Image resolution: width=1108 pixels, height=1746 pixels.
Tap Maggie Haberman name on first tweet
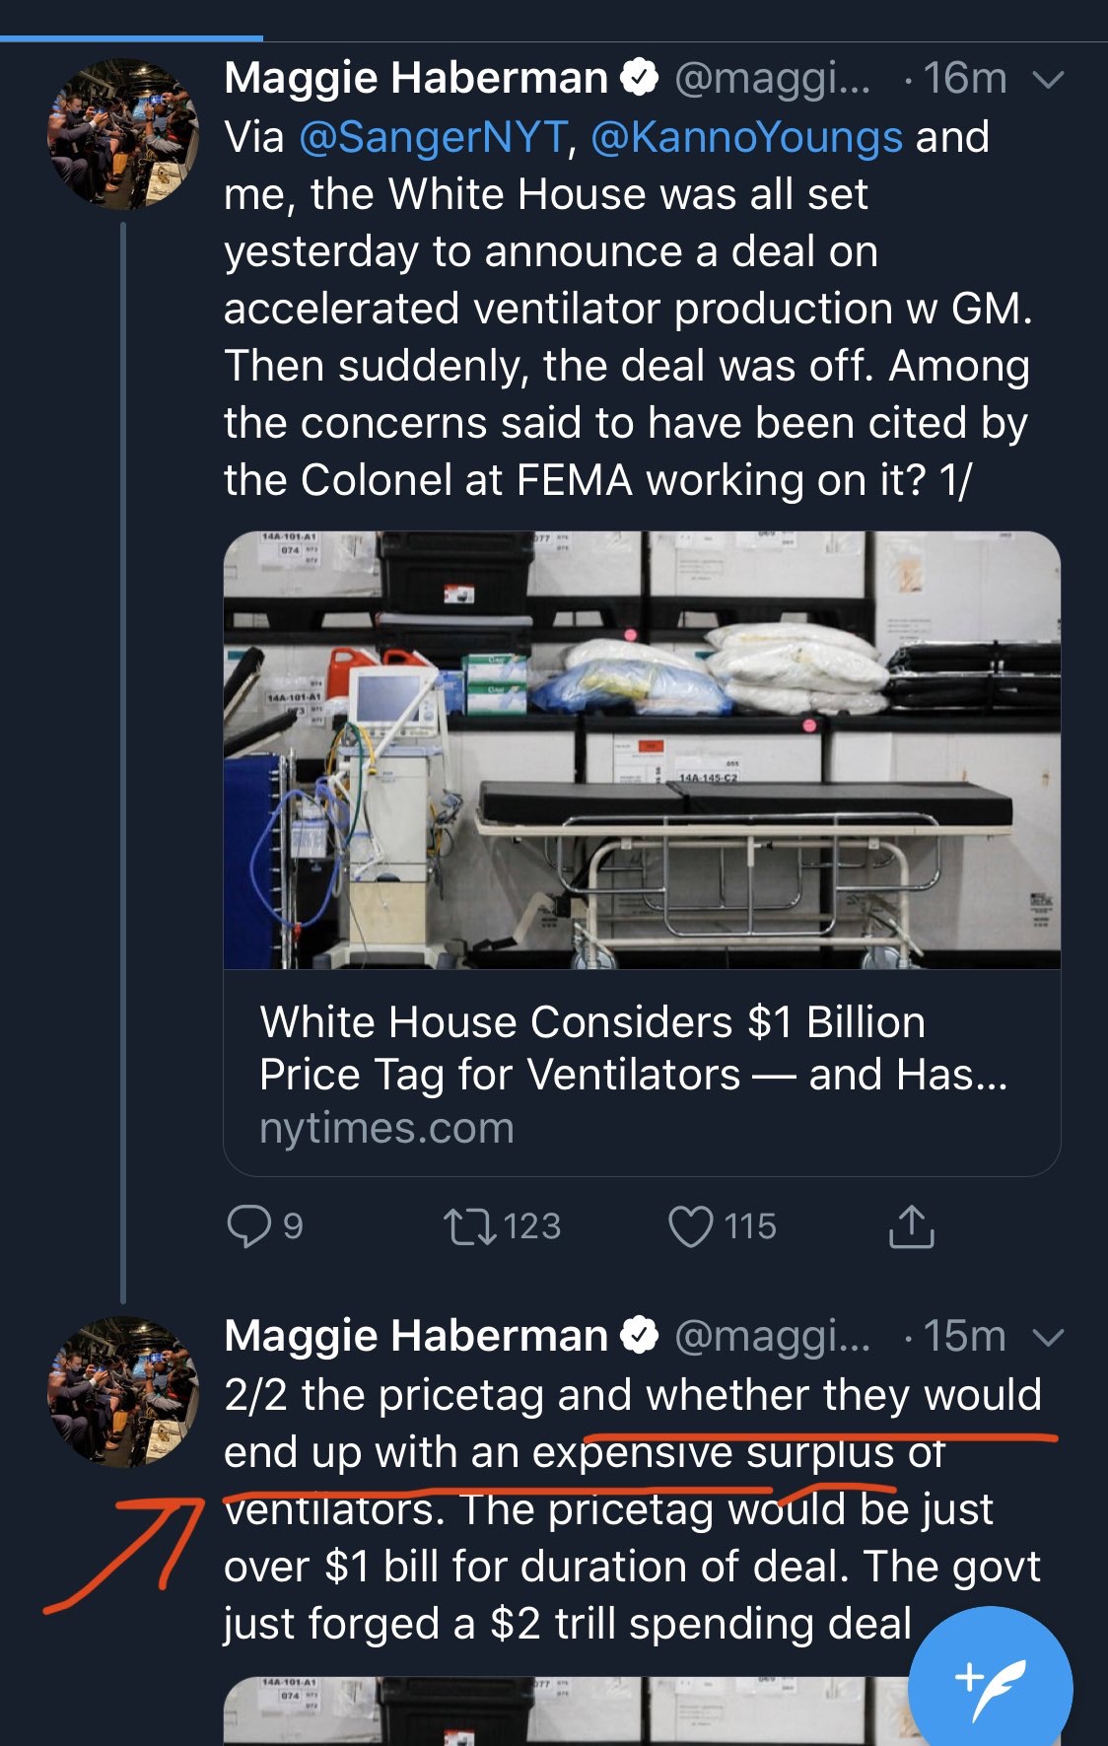pyautogui.click(x=415, y=78)
